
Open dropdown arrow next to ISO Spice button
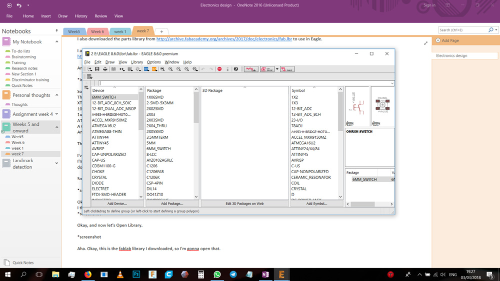tap(277, 69)
